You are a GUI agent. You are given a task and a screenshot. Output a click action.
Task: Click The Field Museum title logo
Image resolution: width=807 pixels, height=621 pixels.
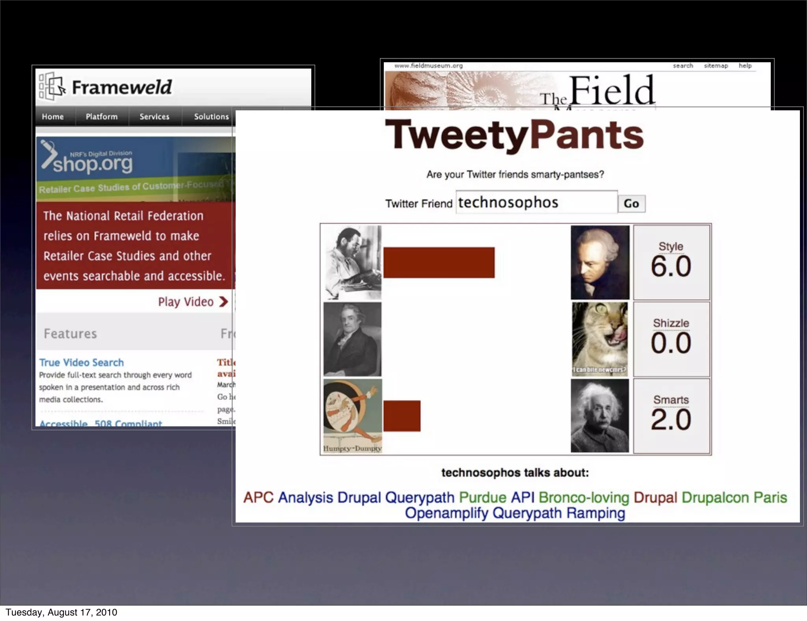(x=597, y=92)
